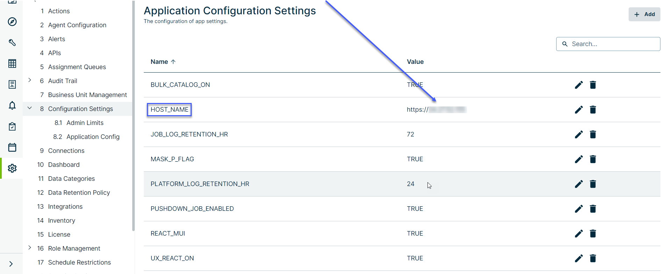Edit the JOB_LOG_RETENTION_HR row pencil icon

click(579, 134)
